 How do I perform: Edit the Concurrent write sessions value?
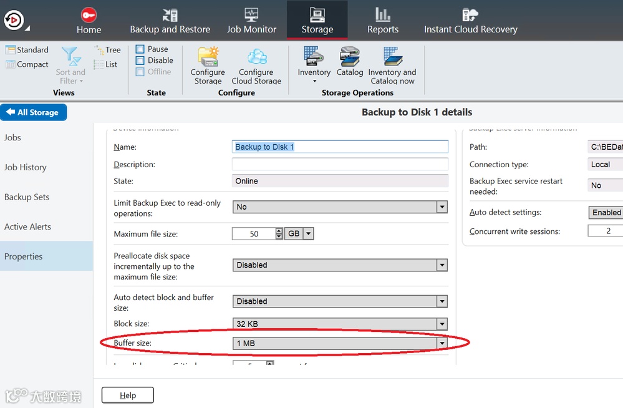pos(606,231)
